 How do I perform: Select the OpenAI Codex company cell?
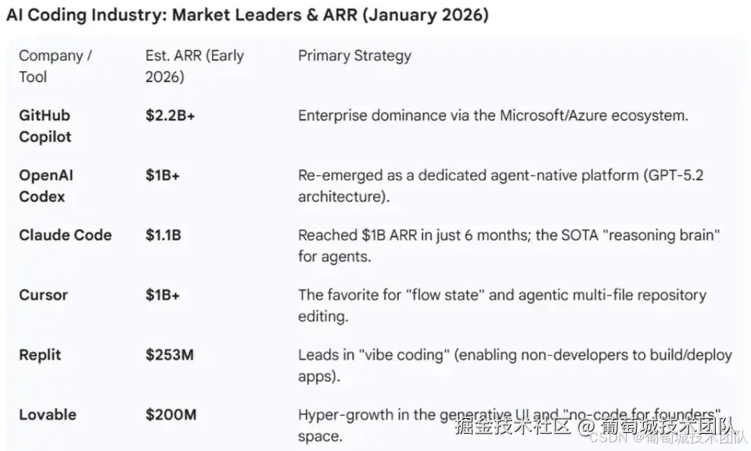(x=46, y=186)
